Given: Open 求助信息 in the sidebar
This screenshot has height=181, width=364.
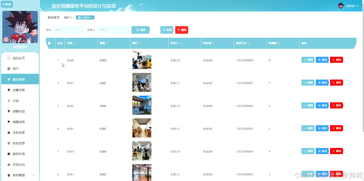Looking at the screenshot, I should [x=20, y=132].
